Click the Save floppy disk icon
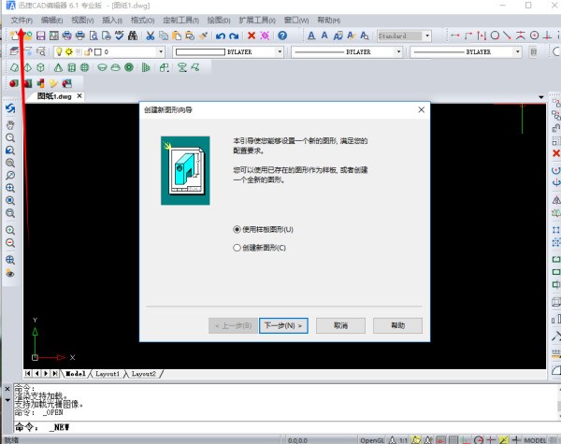The width and height of the screenshot is (561, 444). (41, 36)
